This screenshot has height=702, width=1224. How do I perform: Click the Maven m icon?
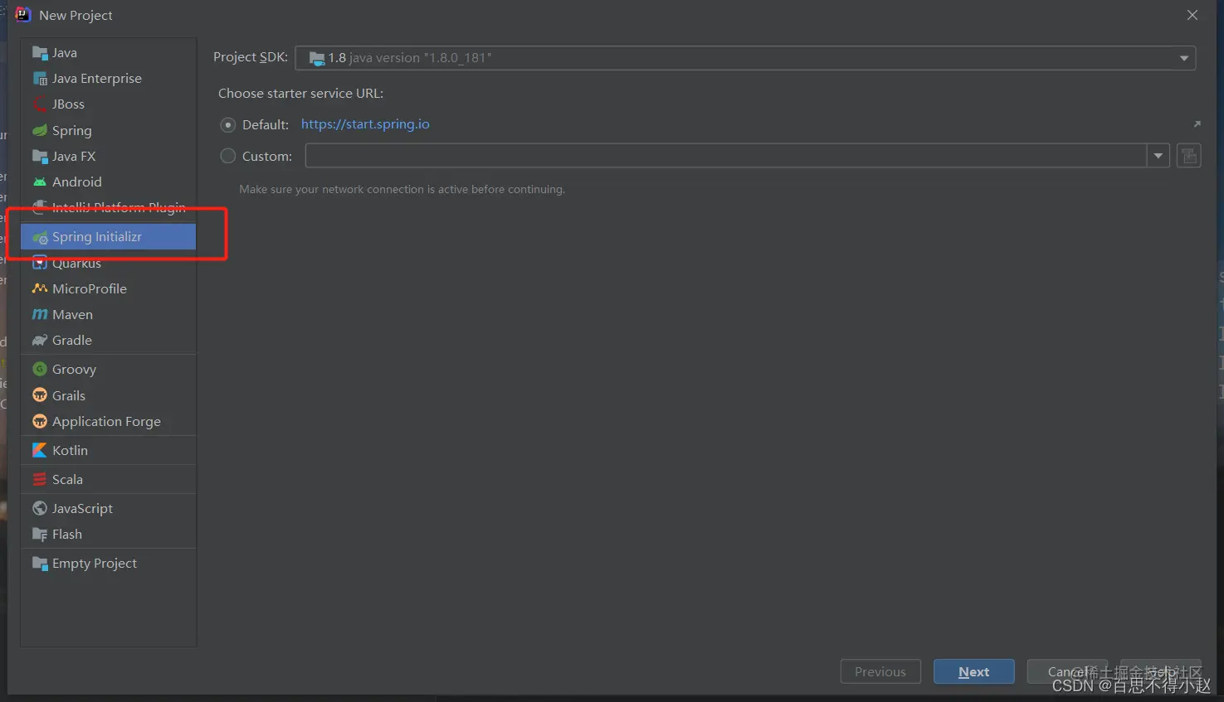click(39, 314)
